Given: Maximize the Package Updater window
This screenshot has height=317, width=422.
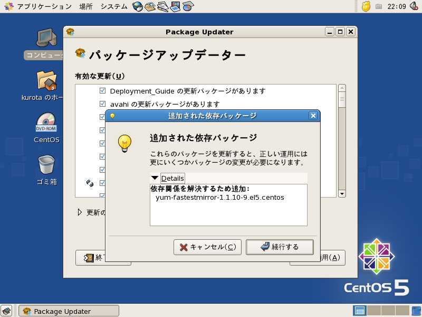Looking at the screenshot, I should point(340,32).
